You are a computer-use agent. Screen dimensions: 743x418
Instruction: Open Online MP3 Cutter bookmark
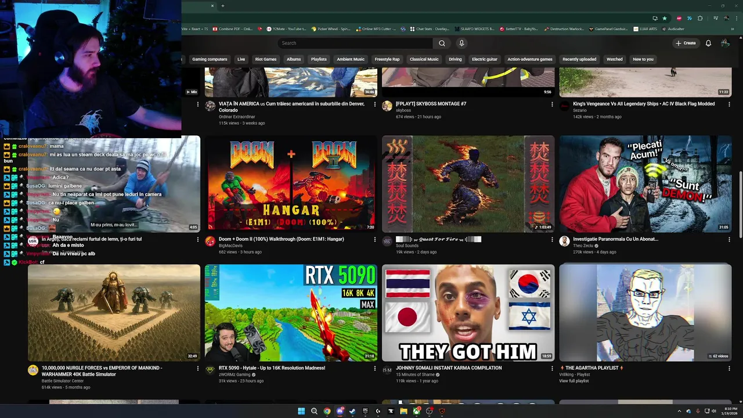(376, 29)
